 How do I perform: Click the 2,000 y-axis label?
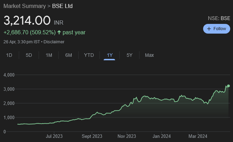point(9,103)
